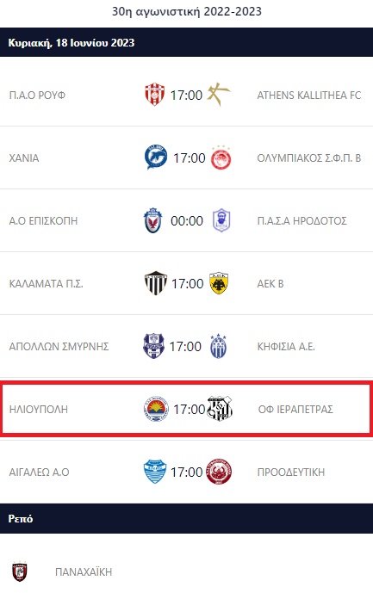The image size is (373, 593).
Task: Click the Olympiacos red crest
Action: 221,158
